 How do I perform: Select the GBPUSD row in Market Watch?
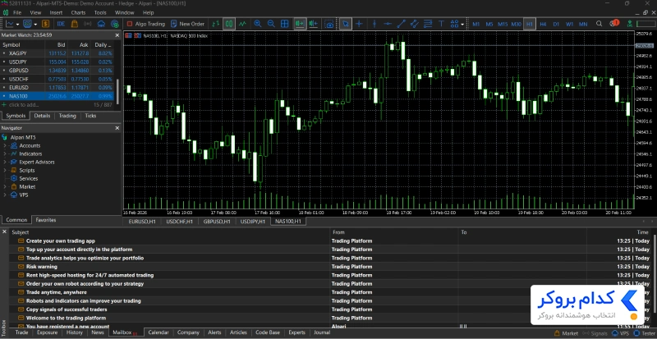click(x=57, y=71)
